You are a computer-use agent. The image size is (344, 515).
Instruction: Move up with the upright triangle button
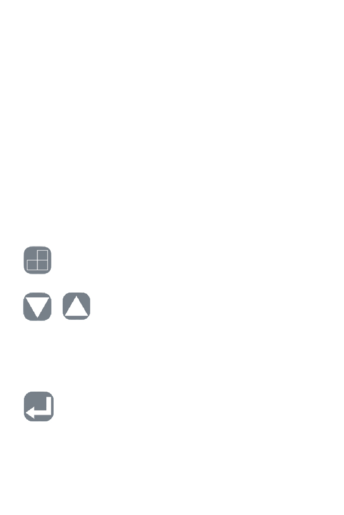(x=76, y=306)
